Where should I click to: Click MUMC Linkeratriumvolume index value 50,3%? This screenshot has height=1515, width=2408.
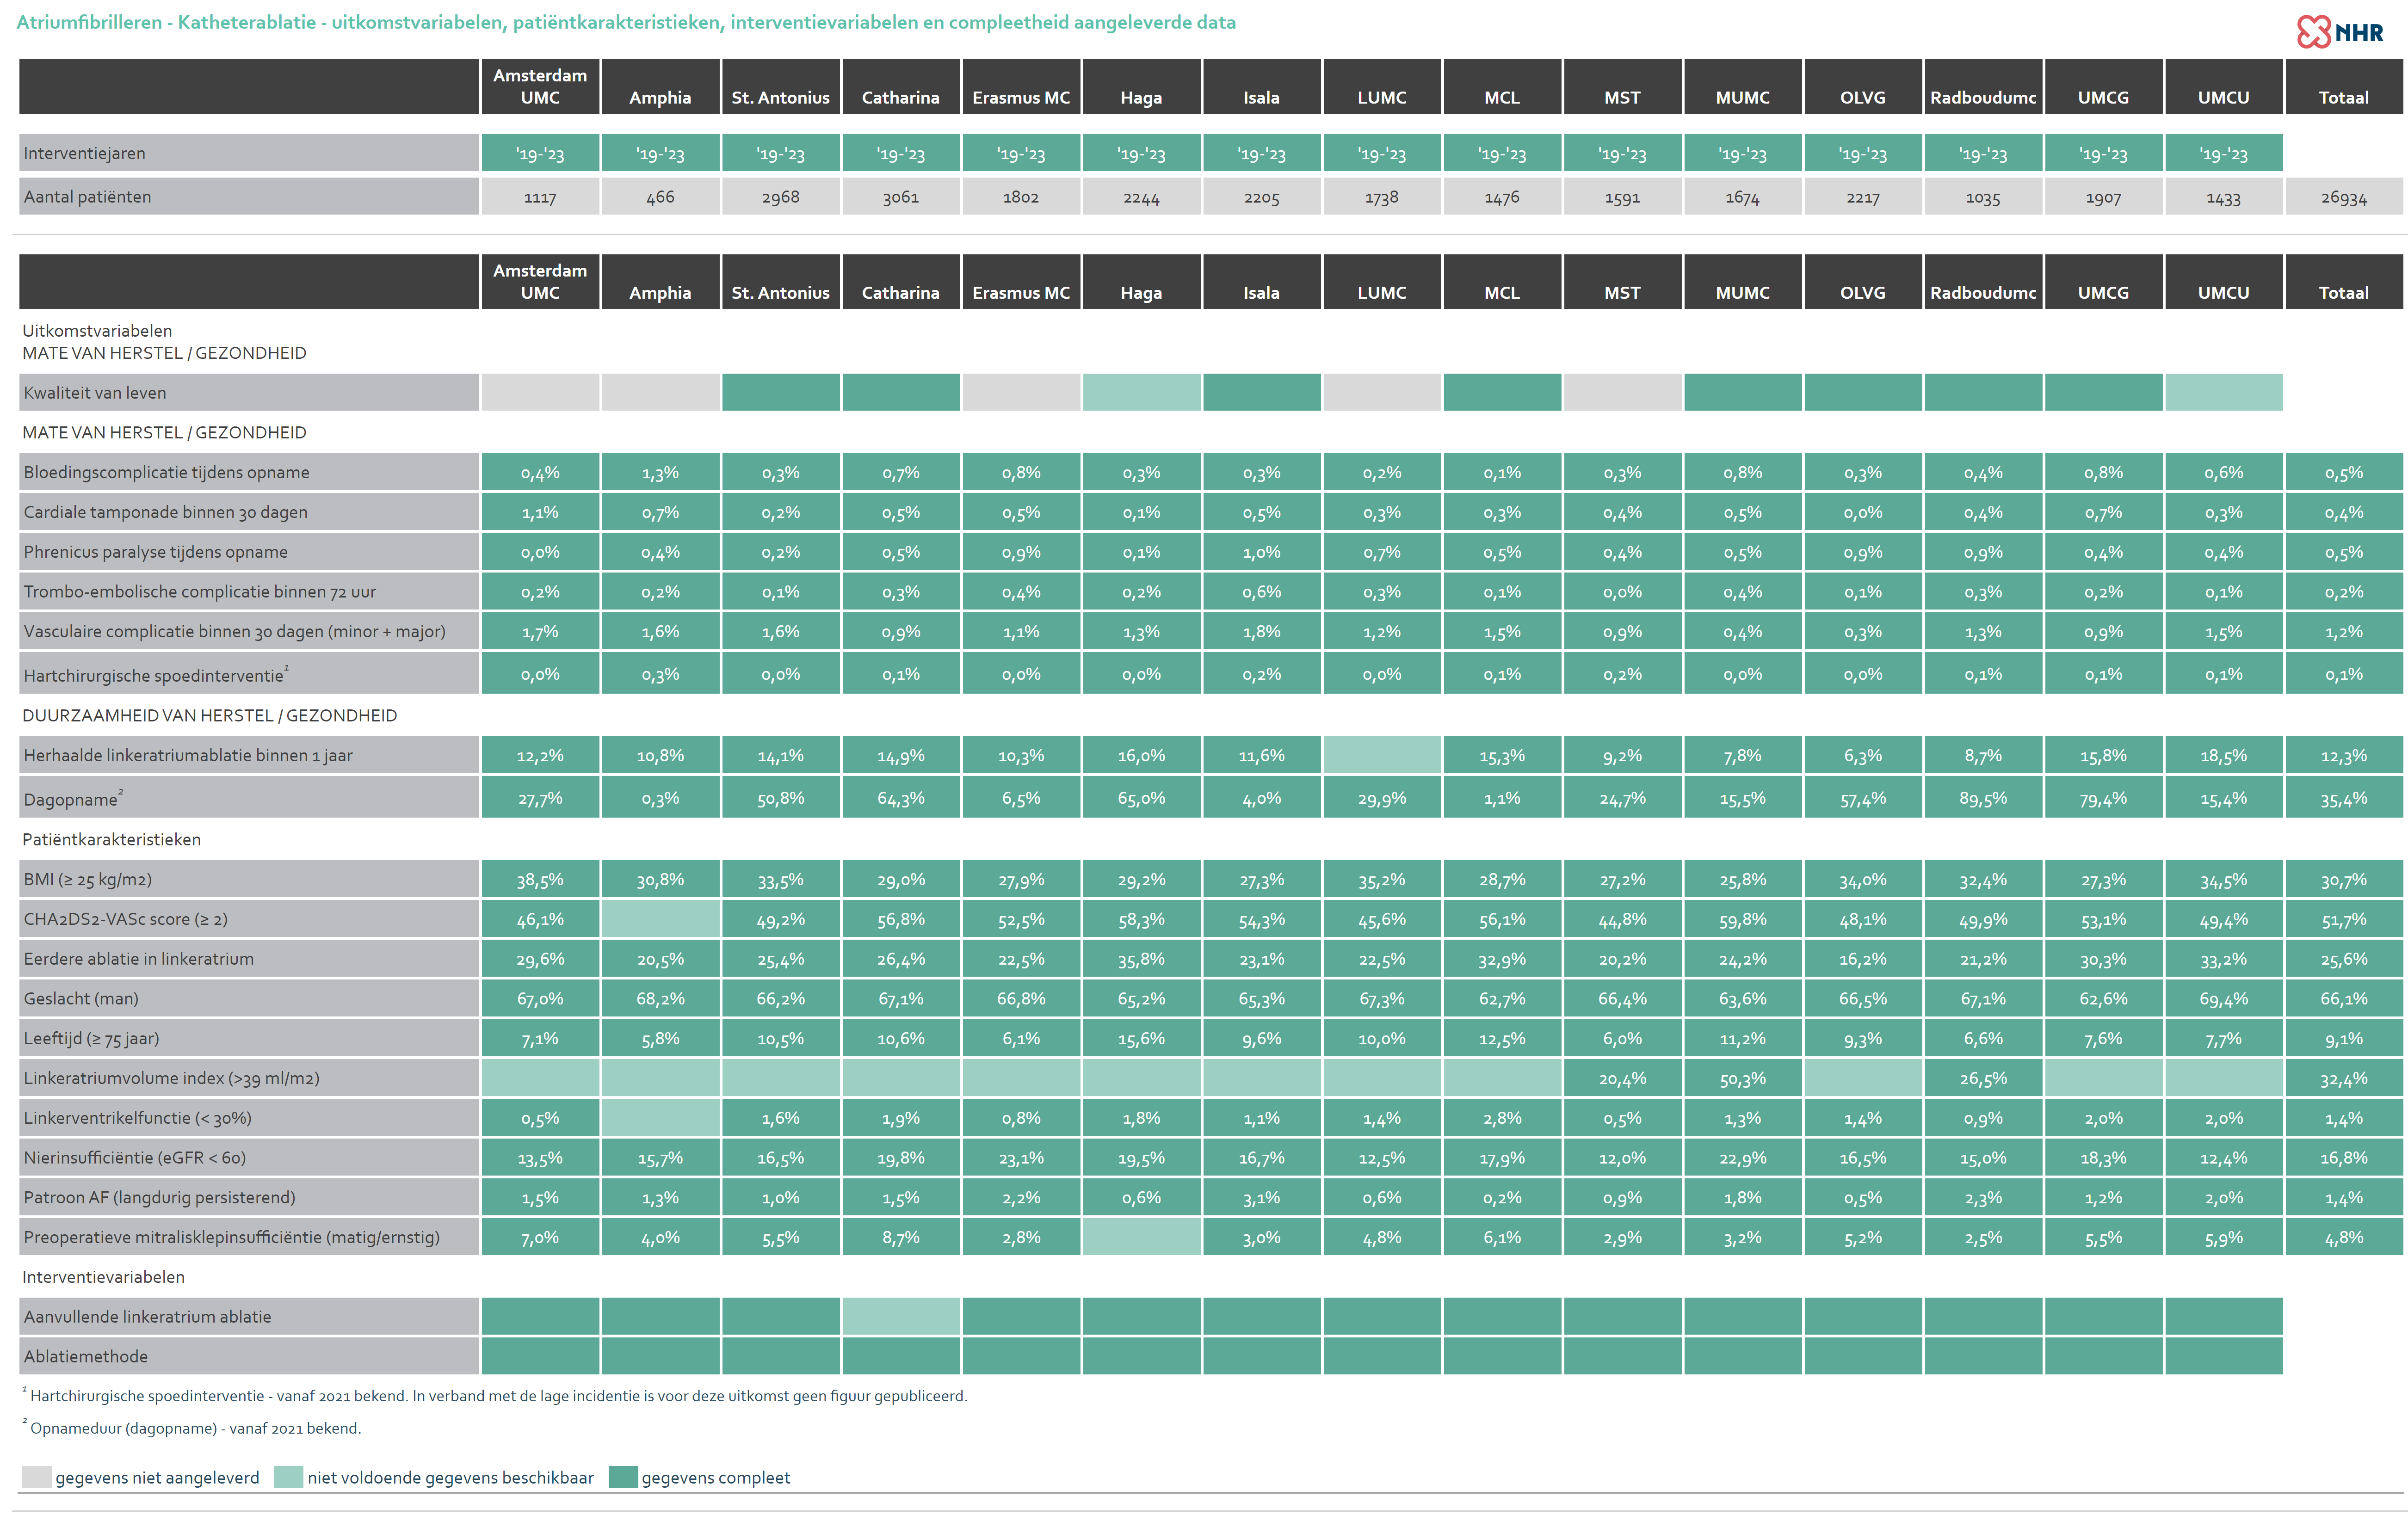pos(1742,1078)
